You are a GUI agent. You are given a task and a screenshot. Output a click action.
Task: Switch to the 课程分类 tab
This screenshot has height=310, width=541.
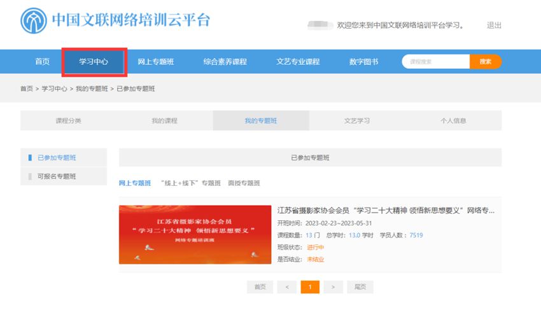coord(69,120)
